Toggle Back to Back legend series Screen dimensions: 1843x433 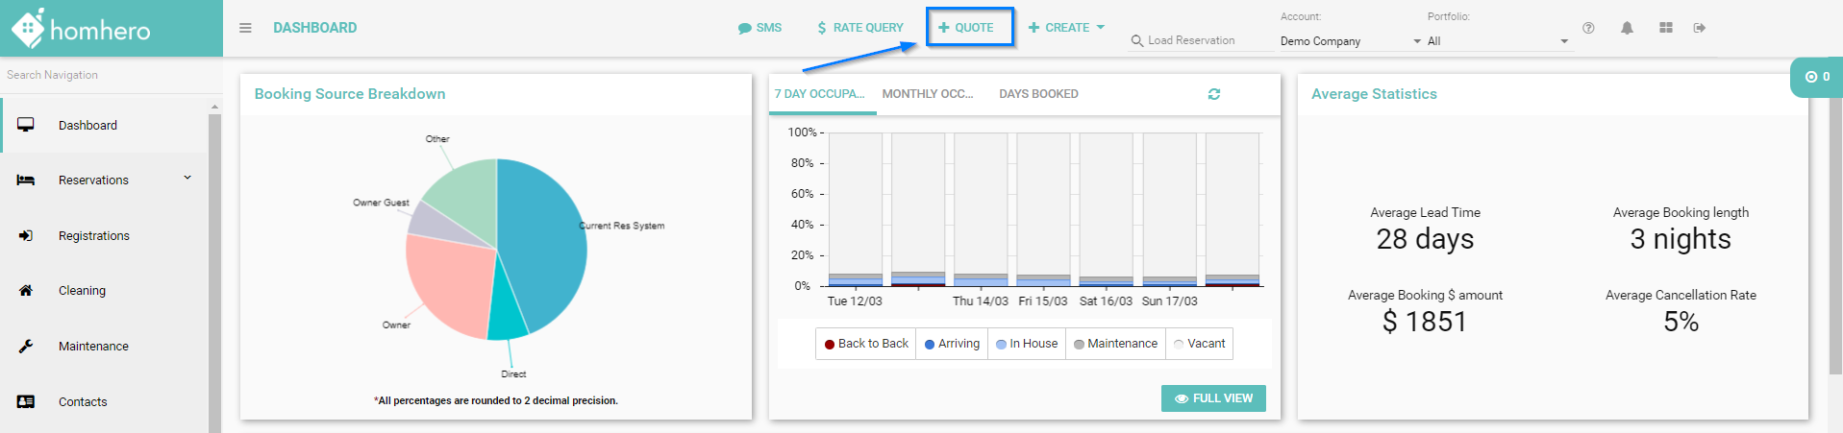click(866, 344)
